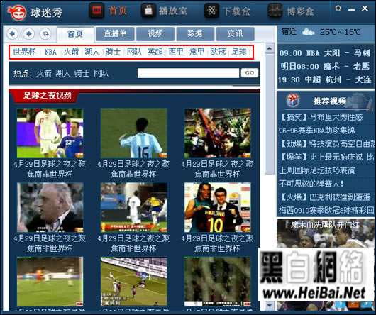Open the 湖人 link in category bar
The height and width of the screenshot is (315, 376).
(x=92, y=52)
